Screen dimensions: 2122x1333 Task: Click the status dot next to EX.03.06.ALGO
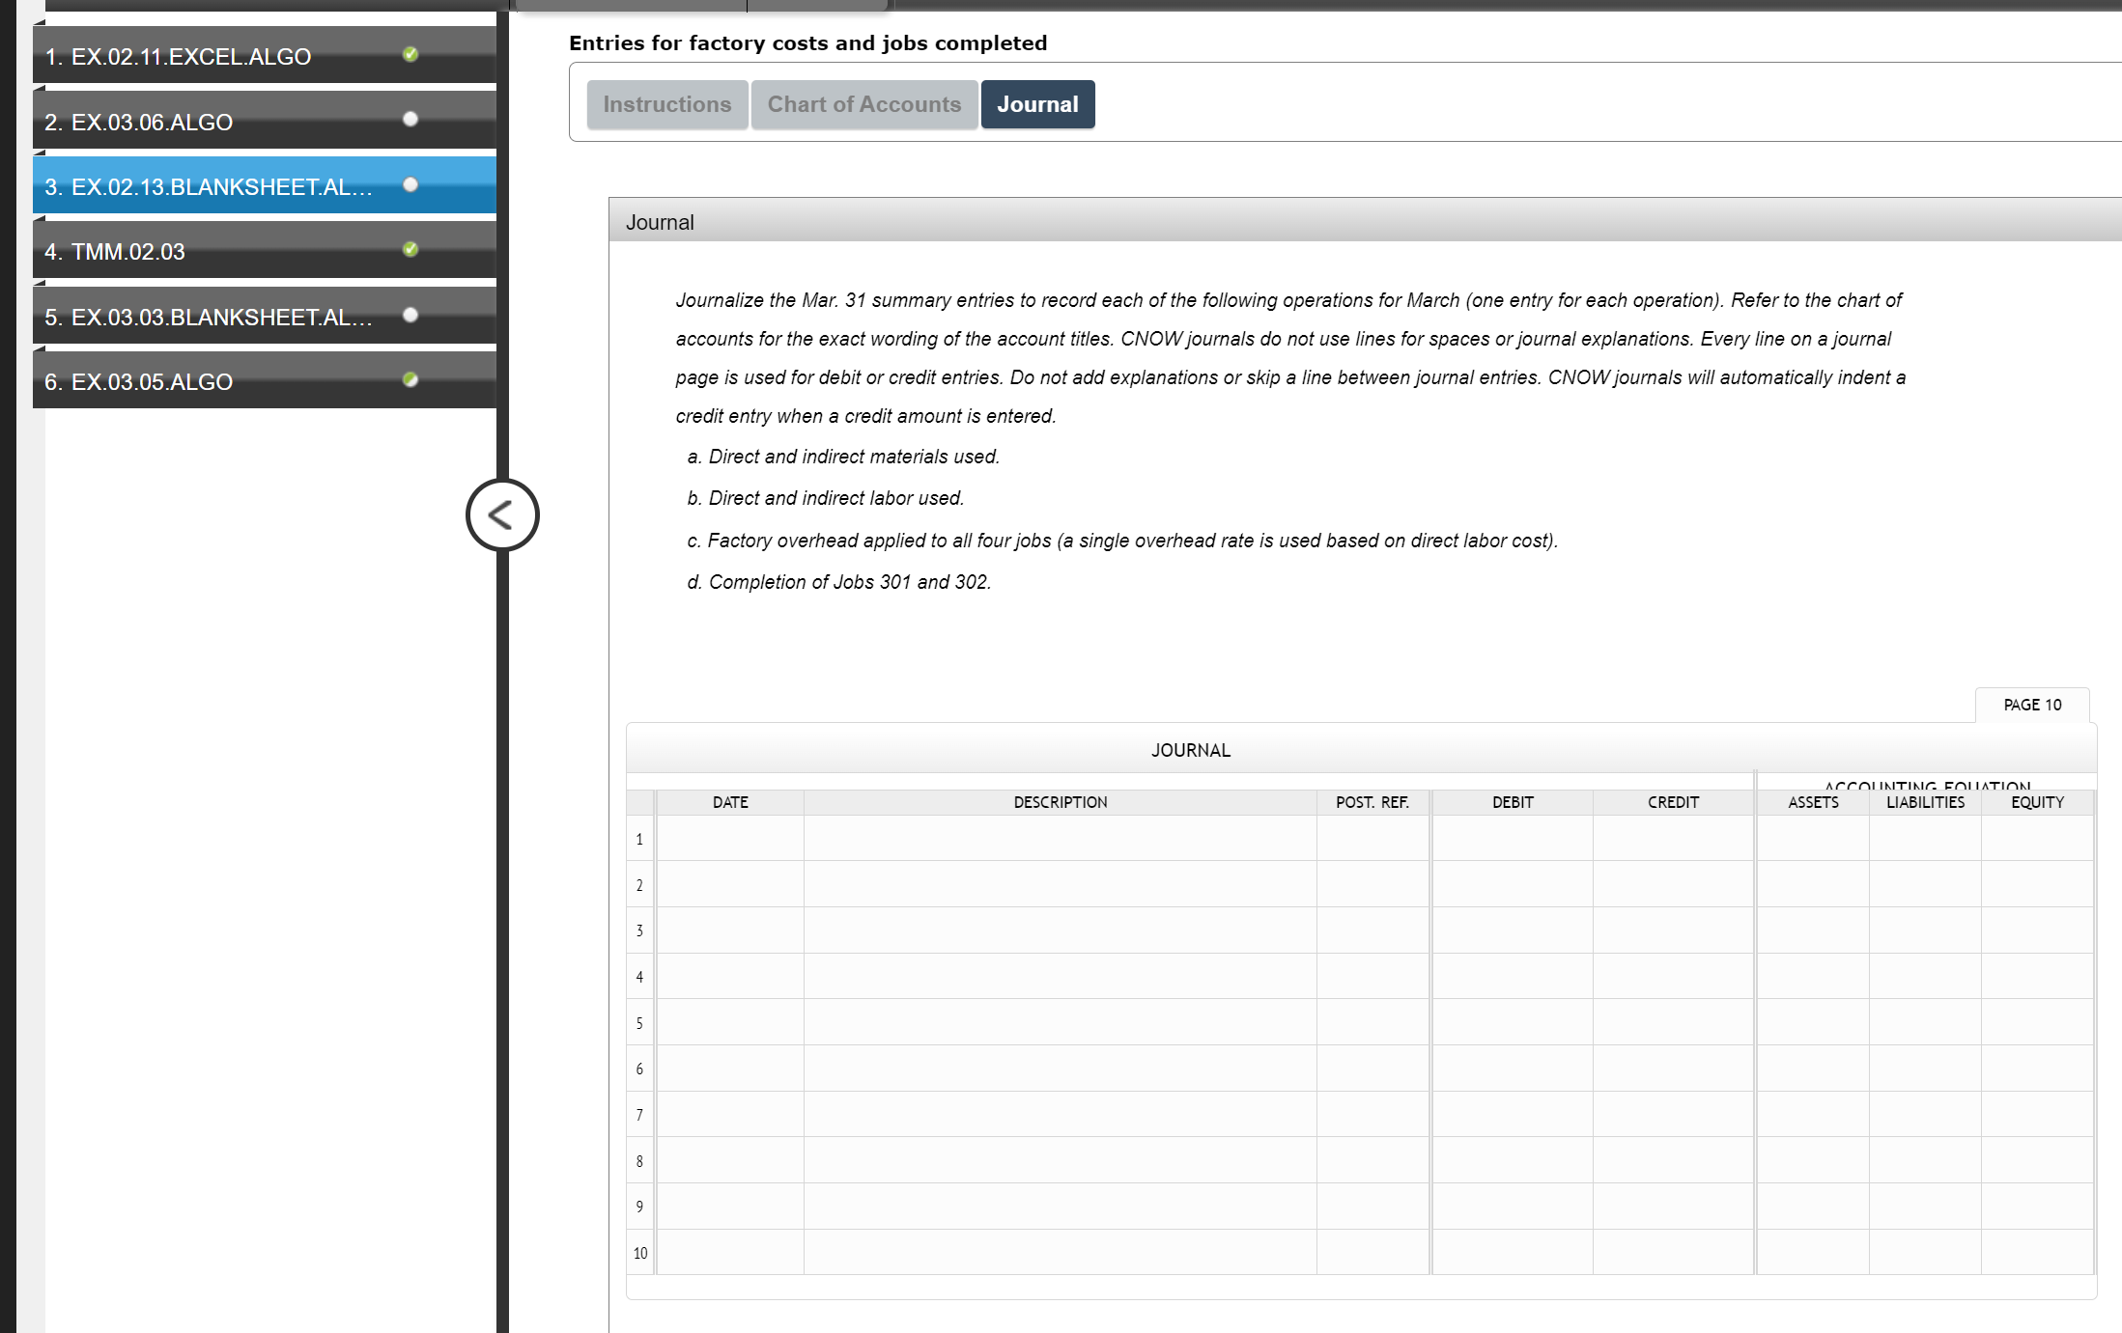[x=410, y=120]
